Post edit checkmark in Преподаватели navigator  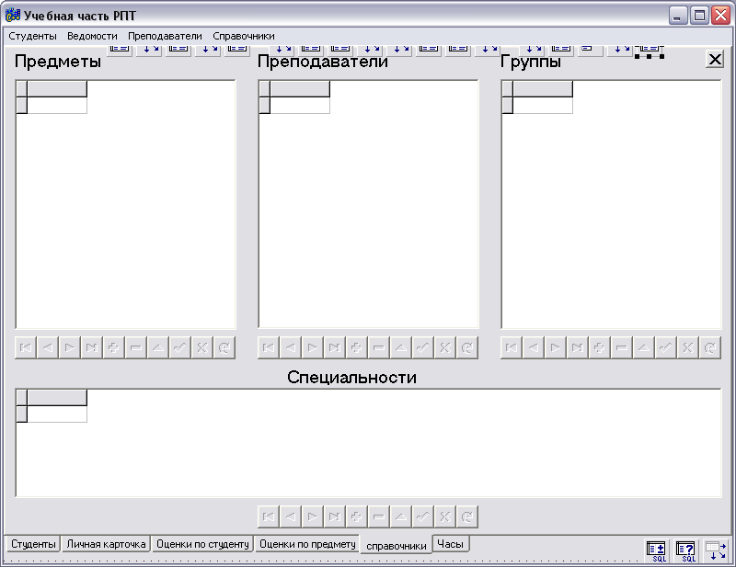(x=423, y=348)
